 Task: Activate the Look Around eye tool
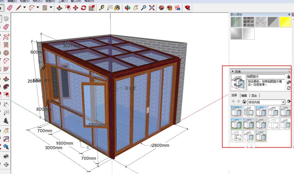[x=6, y=156]
